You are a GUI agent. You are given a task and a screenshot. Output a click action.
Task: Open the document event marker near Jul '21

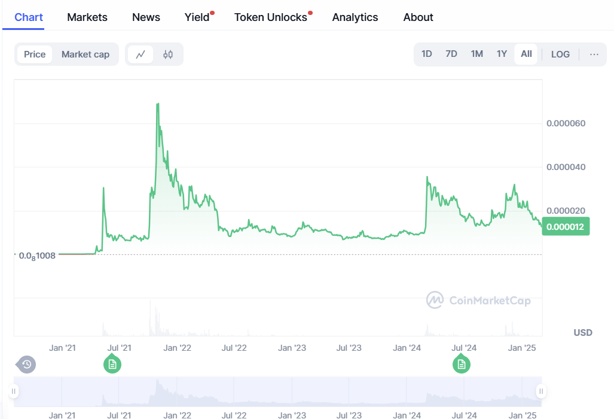tap(112, 364)
